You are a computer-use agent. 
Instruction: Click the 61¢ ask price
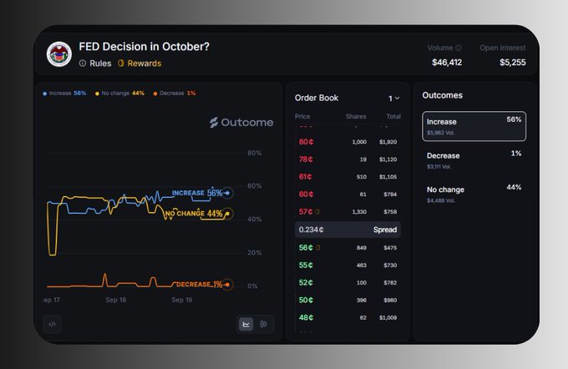point(305,177)
